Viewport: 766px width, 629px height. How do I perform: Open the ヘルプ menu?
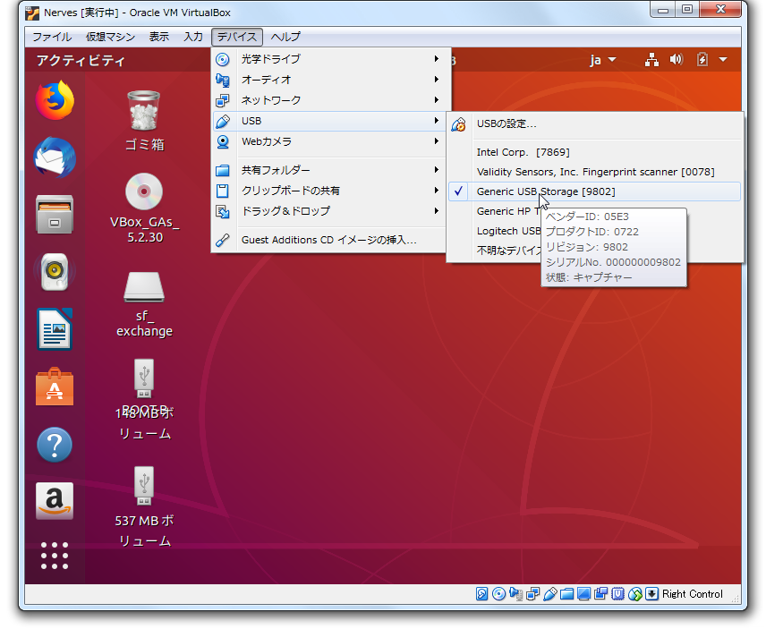(x=285, y=37)
